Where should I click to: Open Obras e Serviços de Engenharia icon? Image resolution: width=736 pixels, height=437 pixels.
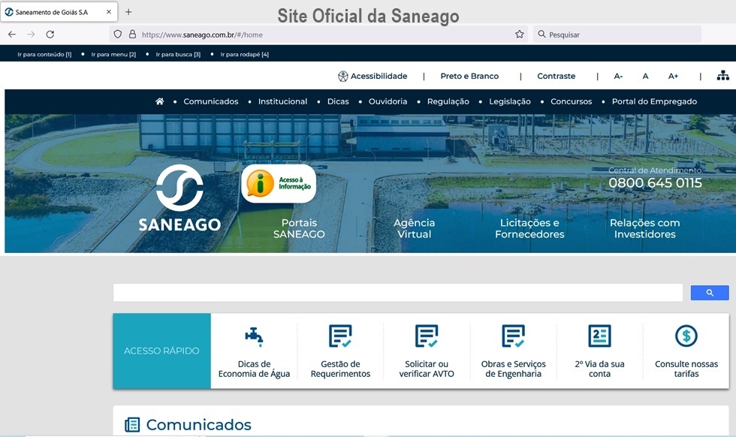(x=513, y=336)
